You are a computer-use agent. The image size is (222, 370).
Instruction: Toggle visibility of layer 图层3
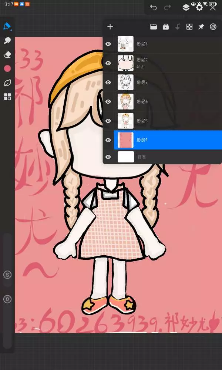coord(108,83)
